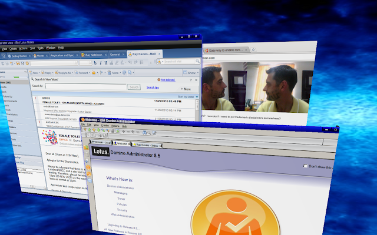Open the Actions menu in Domino Administrator
The height and width of the screenshot is (235, 377).
[x=115, y=126]
